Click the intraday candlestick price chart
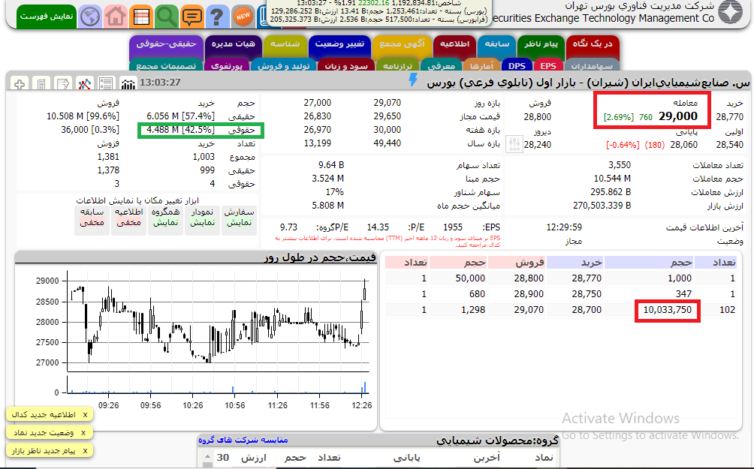Viewport: 754px width, 469px height. tap(219, 321)
